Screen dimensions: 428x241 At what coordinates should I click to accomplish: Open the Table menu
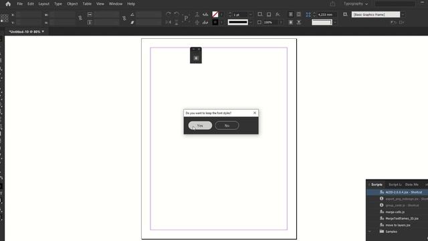[87, 4]
